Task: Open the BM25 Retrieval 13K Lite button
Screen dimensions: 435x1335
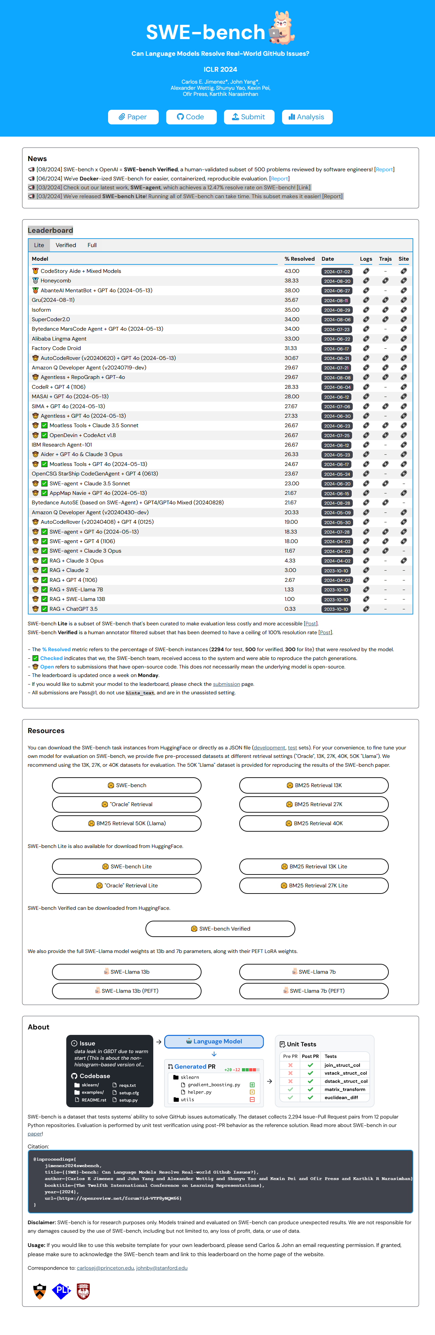Action: tap(314, 867)
